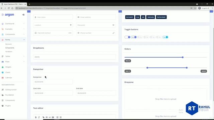Screen dimensions: 214x120
Task: Switch the first unlabeled toggle
Action: [x=127, y=37]
